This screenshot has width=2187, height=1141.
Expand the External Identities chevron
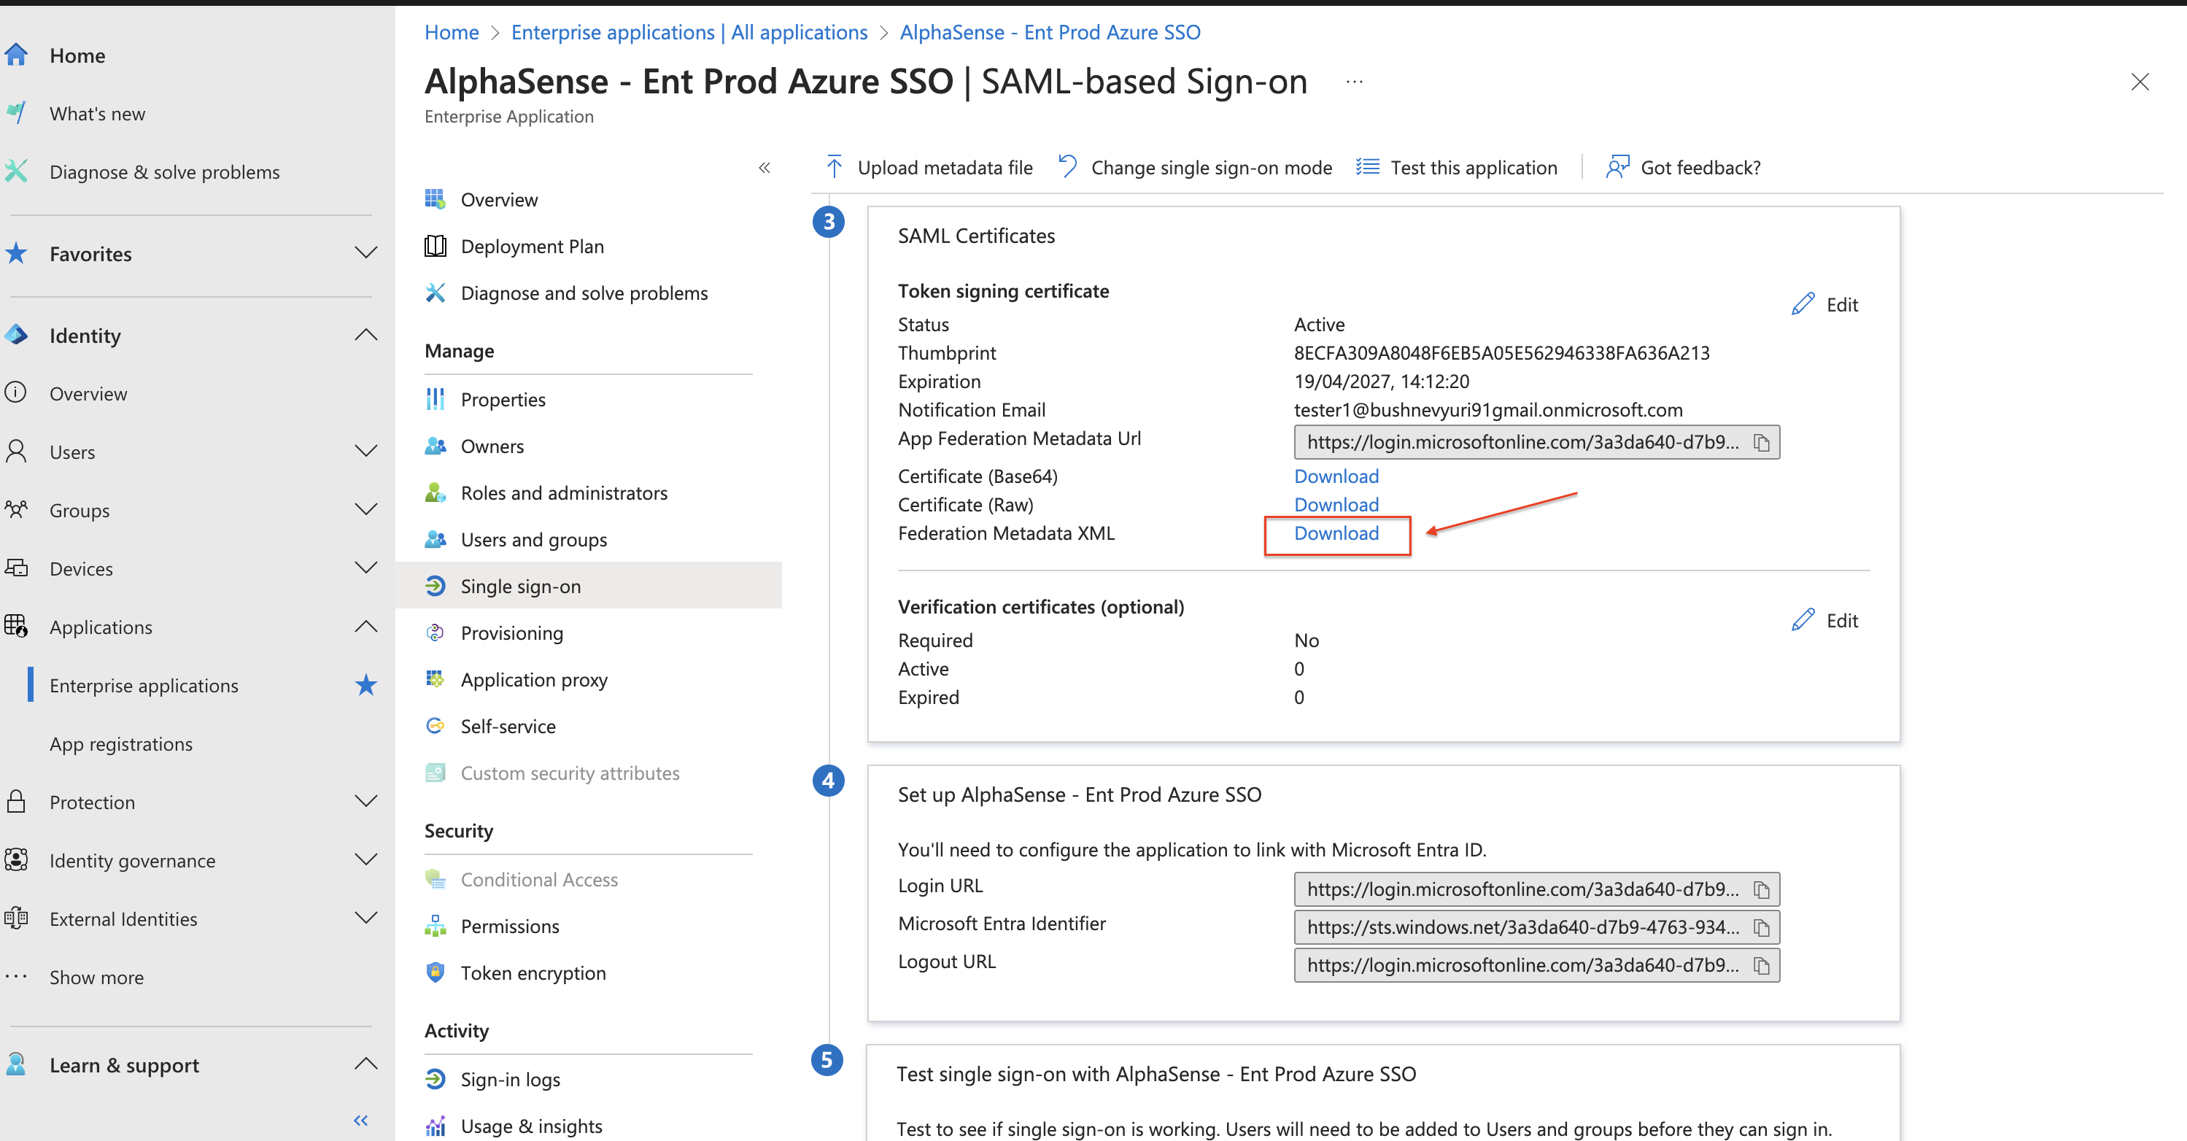pos(366,918)
